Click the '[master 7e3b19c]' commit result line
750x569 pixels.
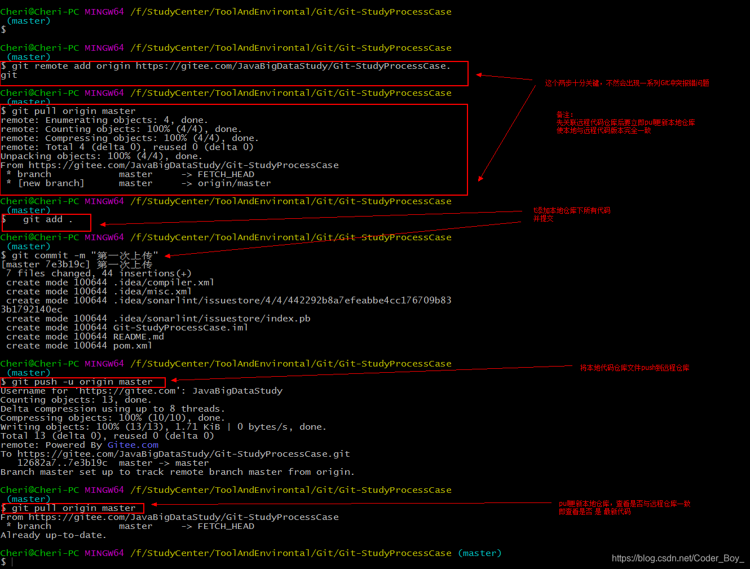point(77,264)
